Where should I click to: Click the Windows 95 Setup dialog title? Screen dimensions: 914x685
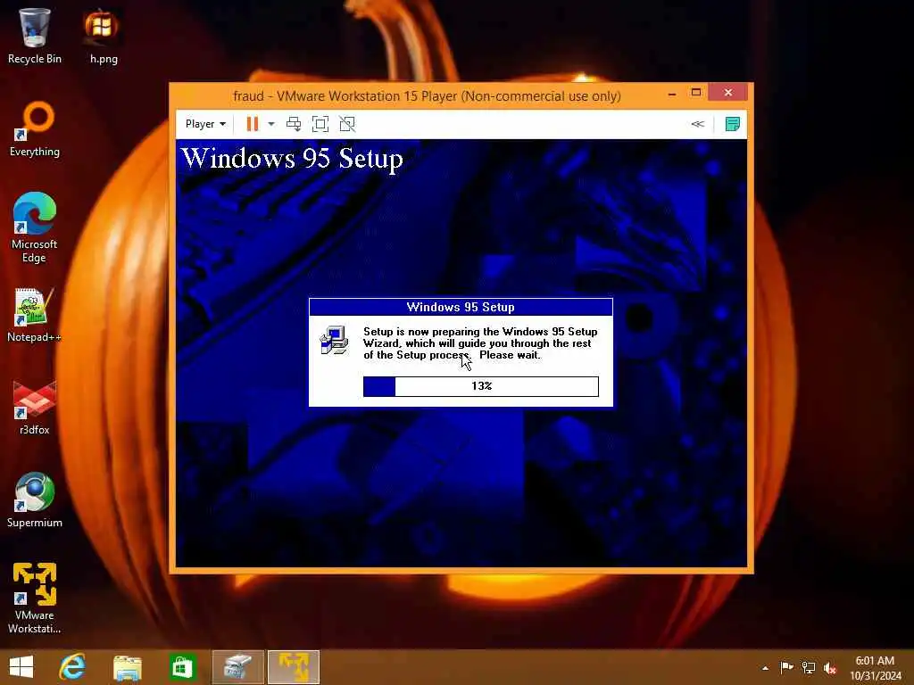[461, 307]
